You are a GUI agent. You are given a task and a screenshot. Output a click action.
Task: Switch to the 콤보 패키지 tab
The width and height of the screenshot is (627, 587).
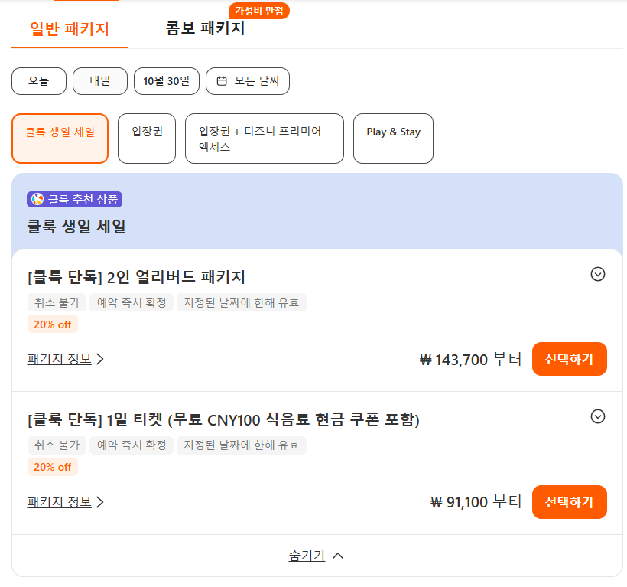point(205,28)
